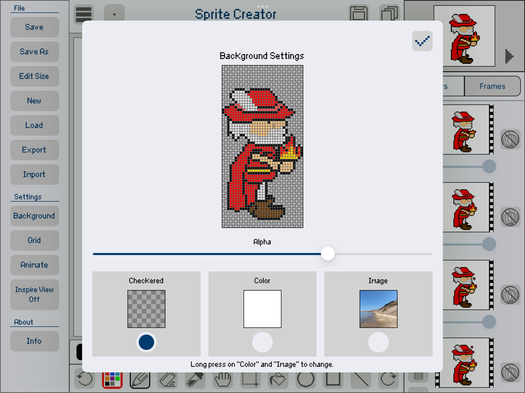Click the Load button
The image size is (525, 393).
point(35,125)
